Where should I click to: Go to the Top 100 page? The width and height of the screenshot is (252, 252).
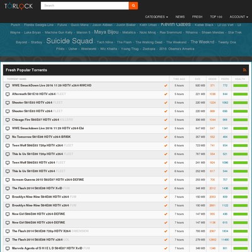216,17
